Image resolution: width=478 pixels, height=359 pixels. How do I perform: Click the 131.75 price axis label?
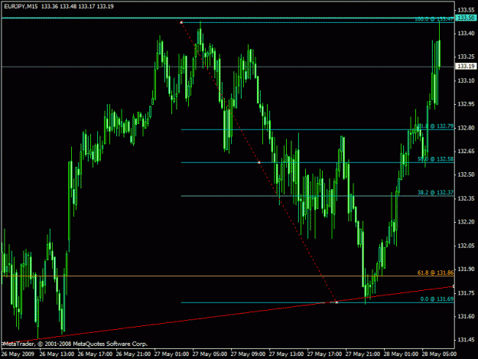466,293
